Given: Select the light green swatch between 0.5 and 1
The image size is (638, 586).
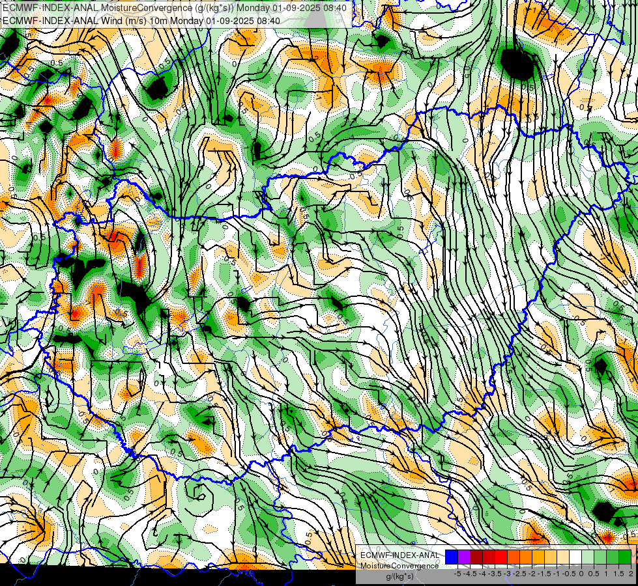Looking at the screenshot, I should 600,557.
